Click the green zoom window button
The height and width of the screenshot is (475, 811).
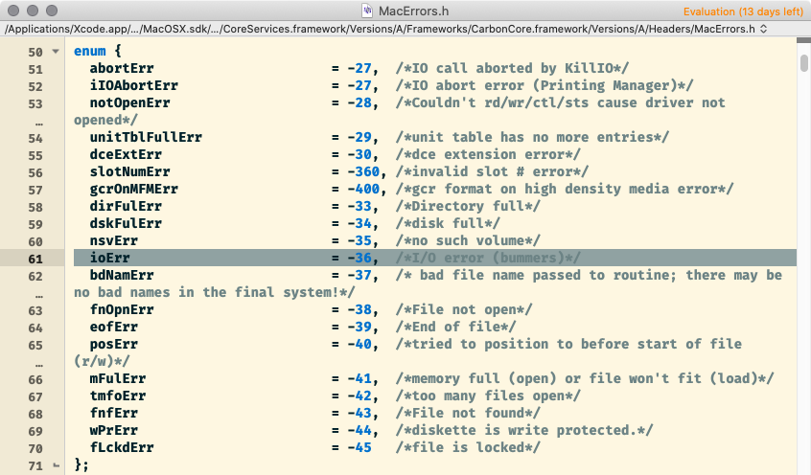pyautogui.click(x=52, y=11)
